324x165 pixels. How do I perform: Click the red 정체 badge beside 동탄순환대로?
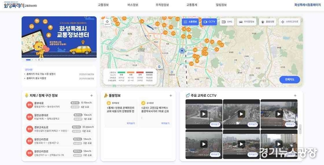click(30, 117)
